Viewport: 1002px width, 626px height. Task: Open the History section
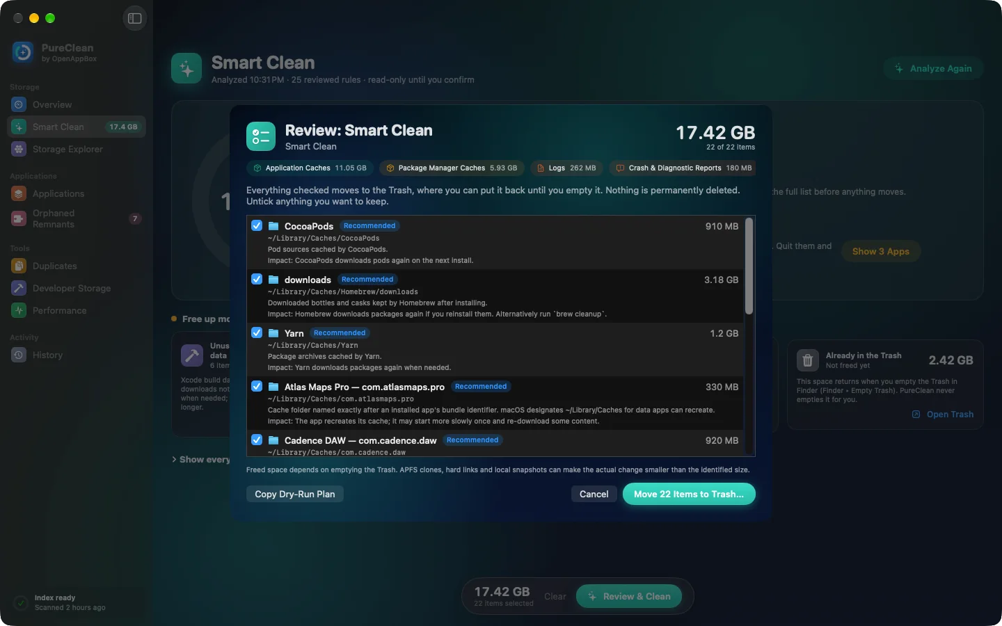pyautogui.click(x=77, y=355)
